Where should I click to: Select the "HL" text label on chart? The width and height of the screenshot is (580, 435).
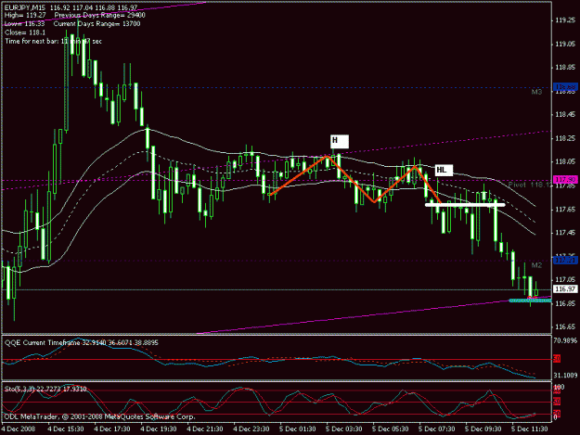click(x=444, y=170)
